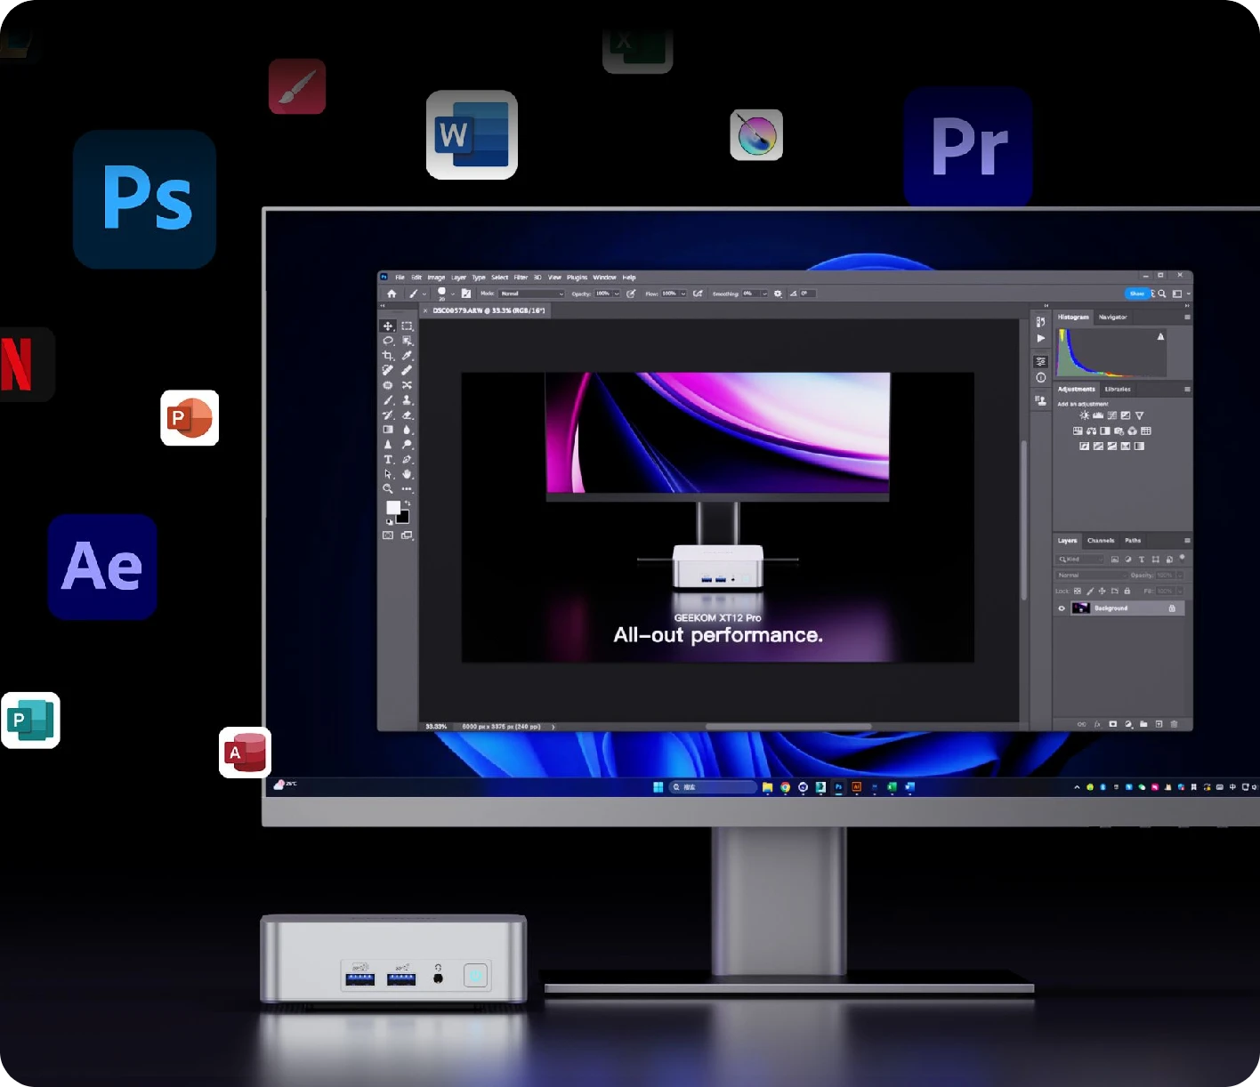Select the Lasso tool
The image size is (1260, 1087).
388,341
